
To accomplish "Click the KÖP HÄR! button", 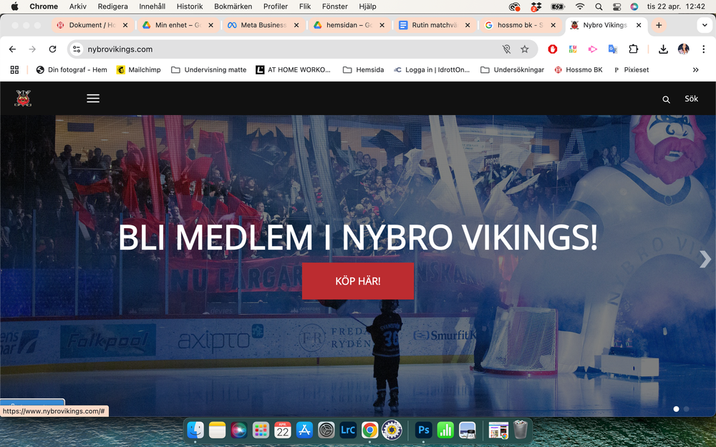I will click(x=358, y=281).
